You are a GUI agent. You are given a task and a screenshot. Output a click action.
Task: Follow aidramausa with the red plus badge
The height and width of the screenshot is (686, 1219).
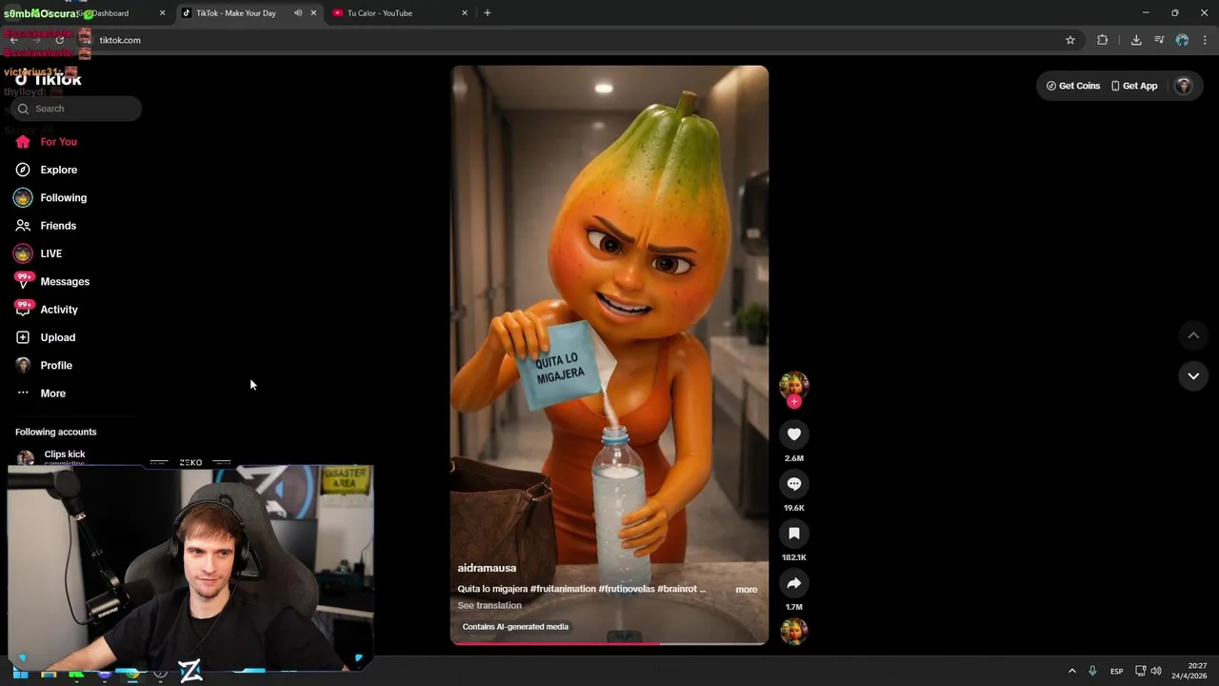(x=794, y=401)
